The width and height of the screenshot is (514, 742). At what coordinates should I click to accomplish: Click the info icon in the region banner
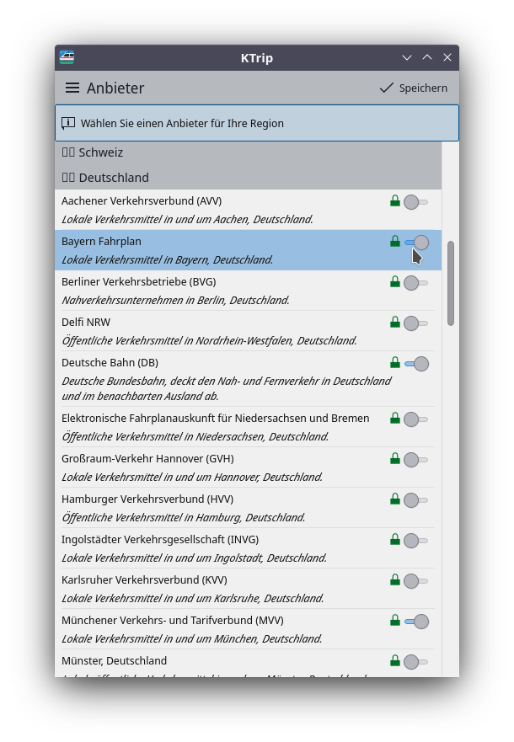68,123
